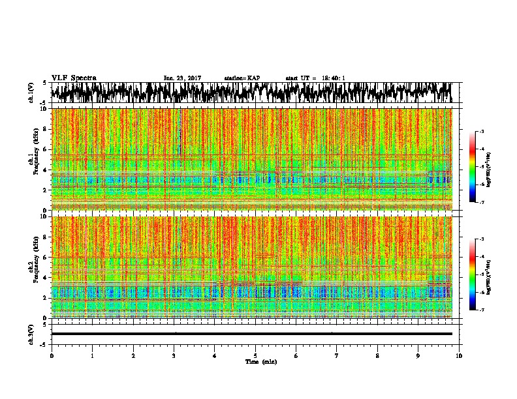
Task: Click the "VLF Spectra" title text
Action: tap(74, 78)
